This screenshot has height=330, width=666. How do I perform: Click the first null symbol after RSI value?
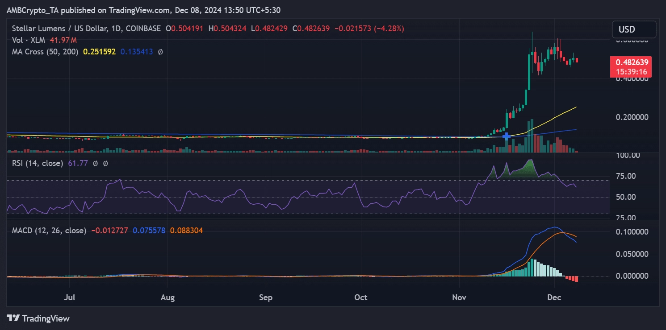coord(95,164)
